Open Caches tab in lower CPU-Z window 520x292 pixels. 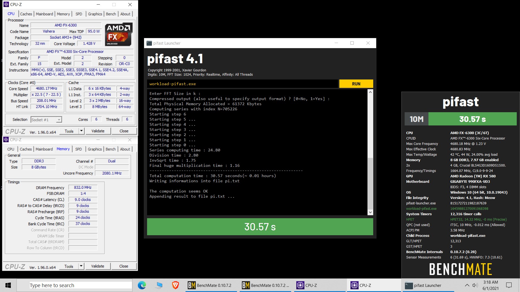(x=26, y=149)
